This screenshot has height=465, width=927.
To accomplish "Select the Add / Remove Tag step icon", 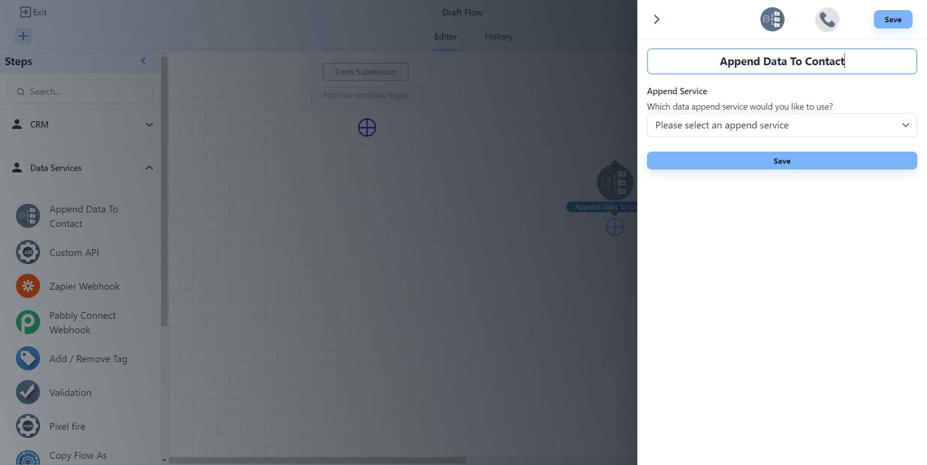I will (x=28, y=359).
